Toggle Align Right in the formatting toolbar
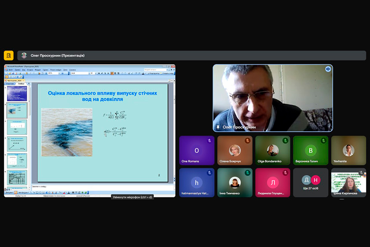370x247 pixels. click(118, 73)
